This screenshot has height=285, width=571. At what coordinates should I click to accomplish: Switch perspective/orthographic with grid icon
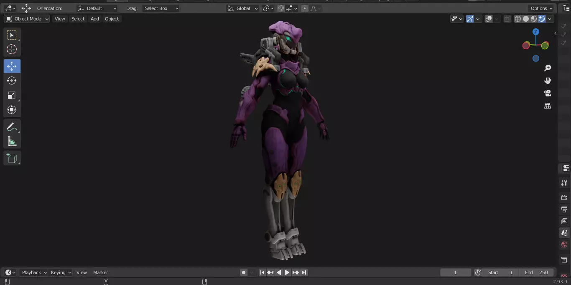click(548, 106)
